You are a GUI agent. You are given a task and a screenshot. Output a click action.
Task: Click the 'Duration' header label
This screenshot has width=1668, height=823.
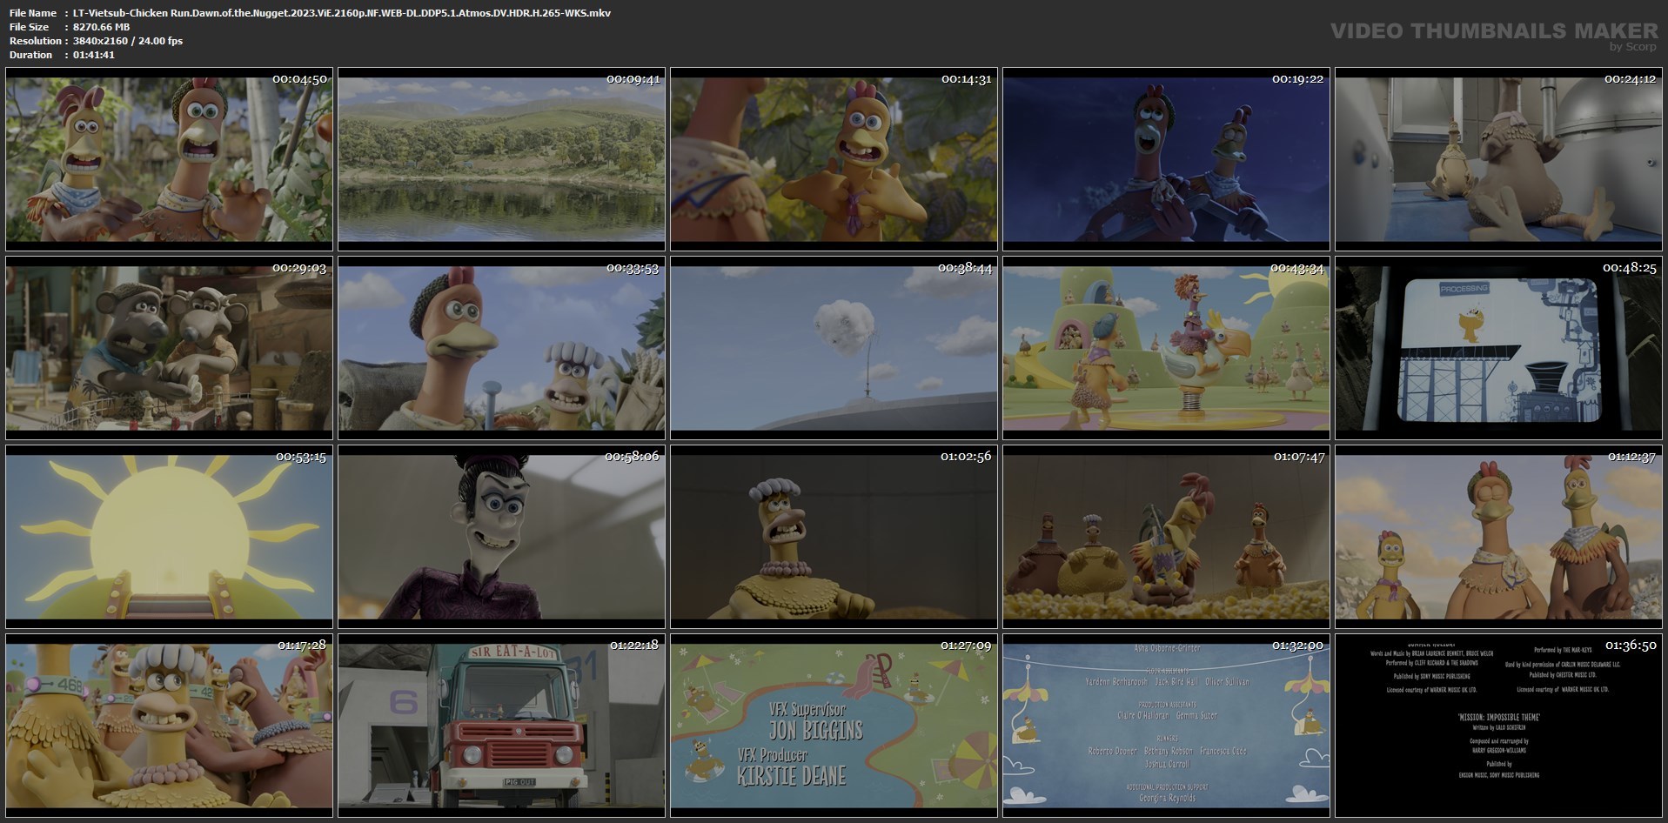tap(31, 55)
